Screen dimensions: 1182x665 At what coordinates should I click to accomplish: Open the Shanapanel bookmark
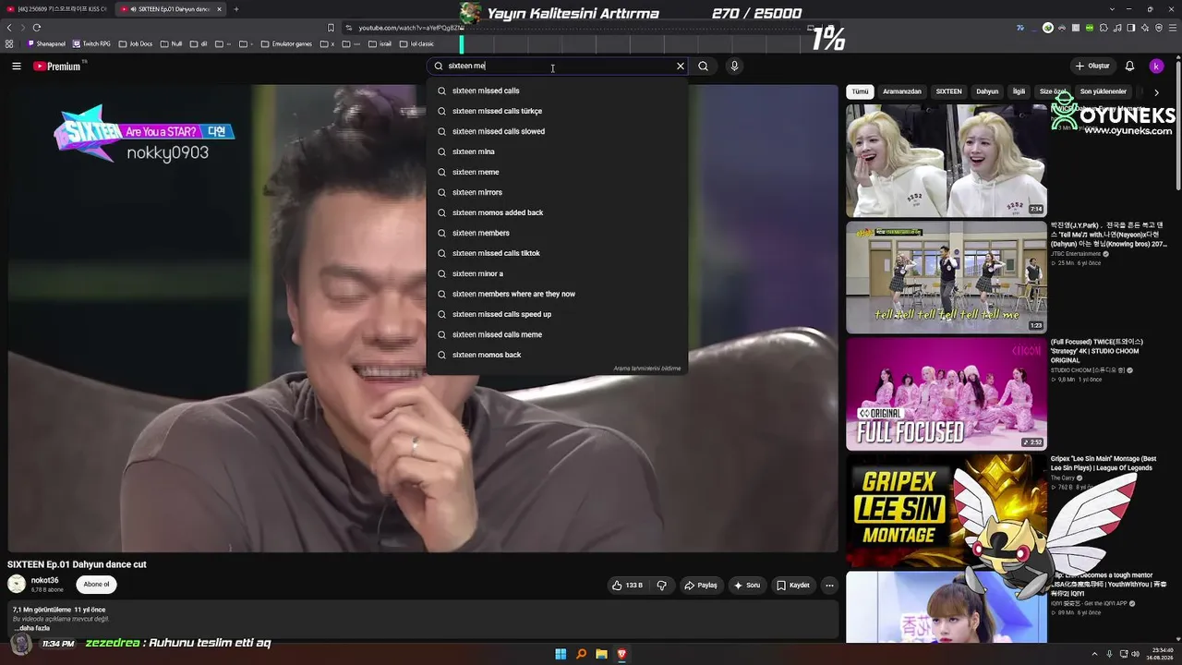(x=47, y=43)
